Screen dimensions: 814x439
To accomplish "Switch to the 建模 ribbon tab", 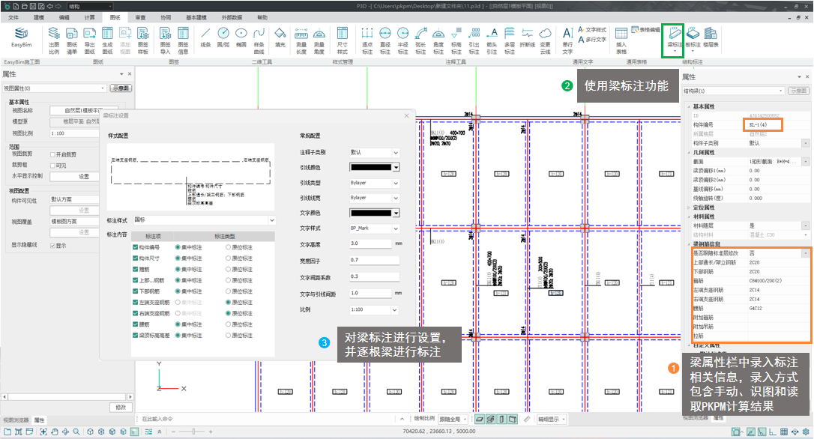I will pyautogui.click(x=39, y=16).
